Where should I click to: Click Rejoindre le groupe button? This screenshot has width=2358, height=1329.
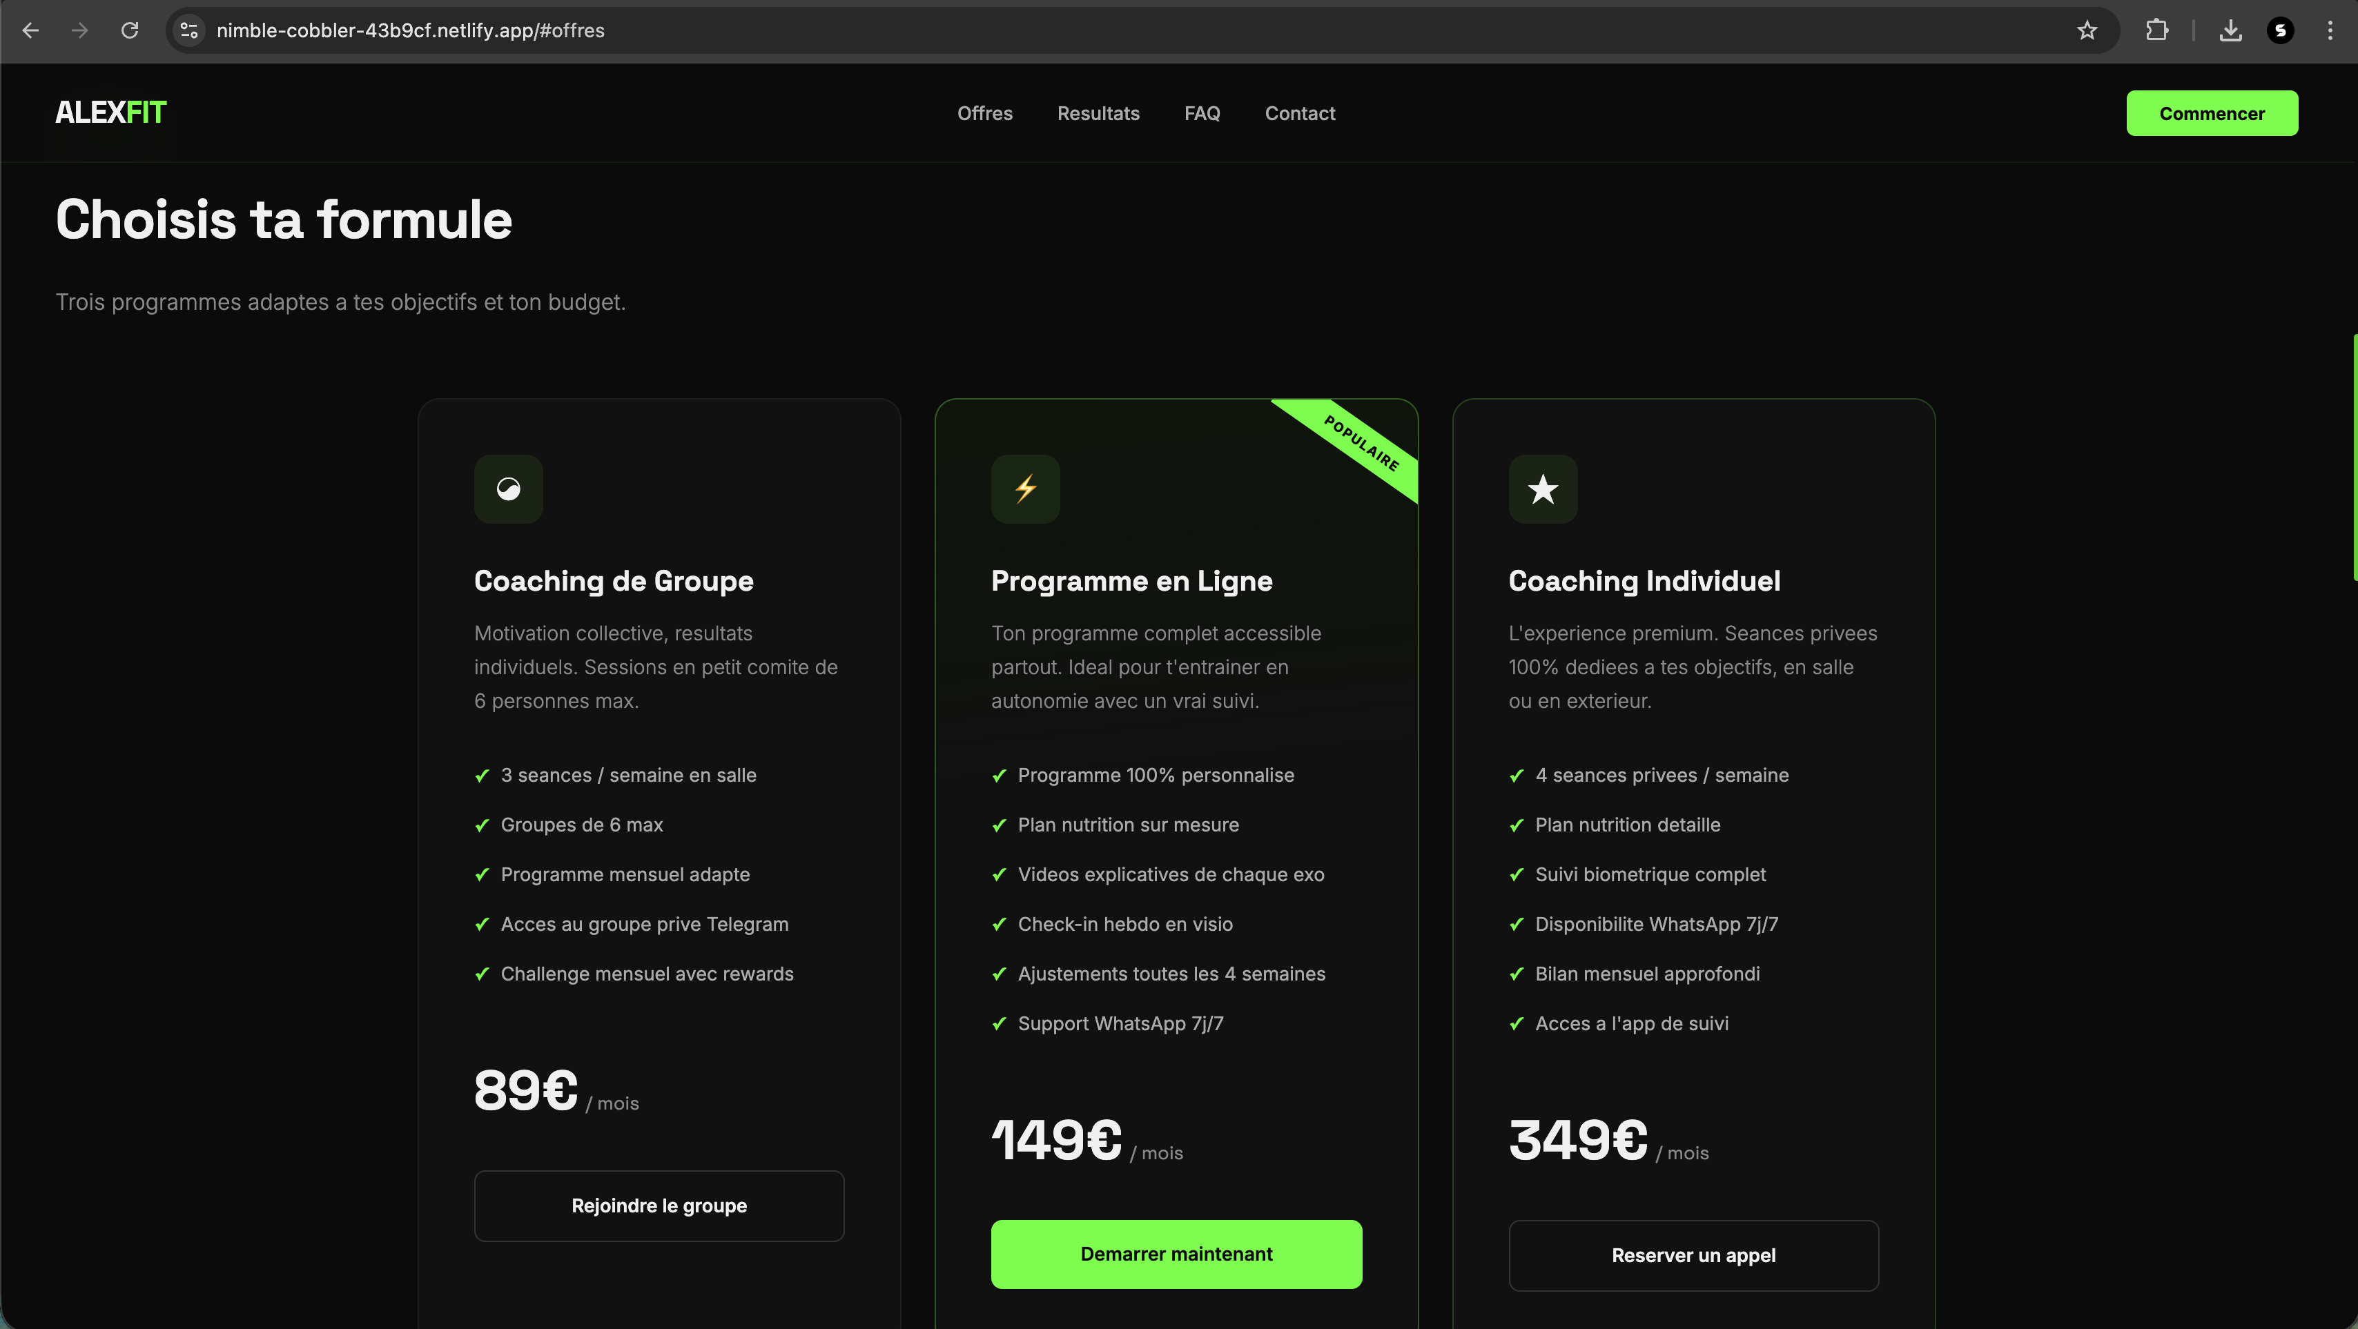659,1205
